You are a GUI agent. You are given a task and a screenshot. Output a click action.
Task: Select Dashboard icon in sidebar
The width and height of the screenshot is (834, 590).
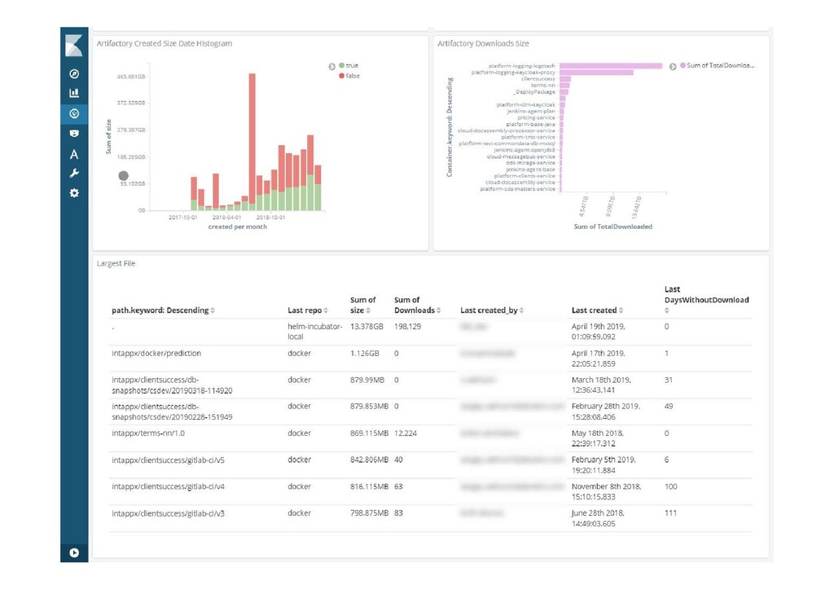[x=74, y=113]
